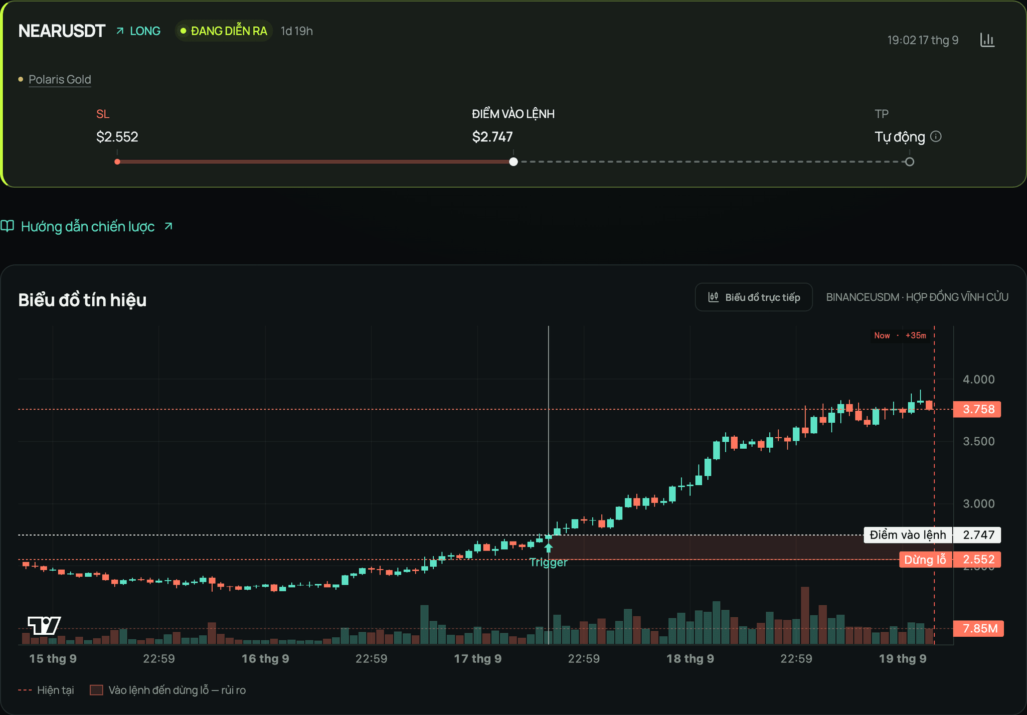Click the SL value $2.552
This screenshot has width=1027, height=715.
pyautogui.click(x=117, y=137)
